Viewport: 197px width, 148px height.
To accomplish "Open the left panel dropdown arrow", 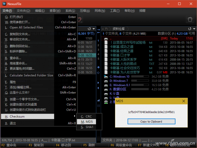I will pos(93,29).
